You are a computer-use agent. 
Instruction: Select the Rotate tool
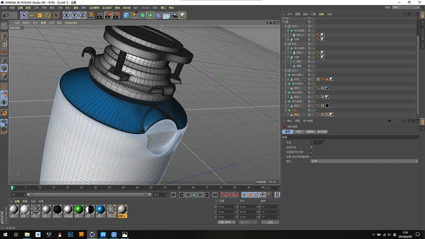(x=48, y=15)
